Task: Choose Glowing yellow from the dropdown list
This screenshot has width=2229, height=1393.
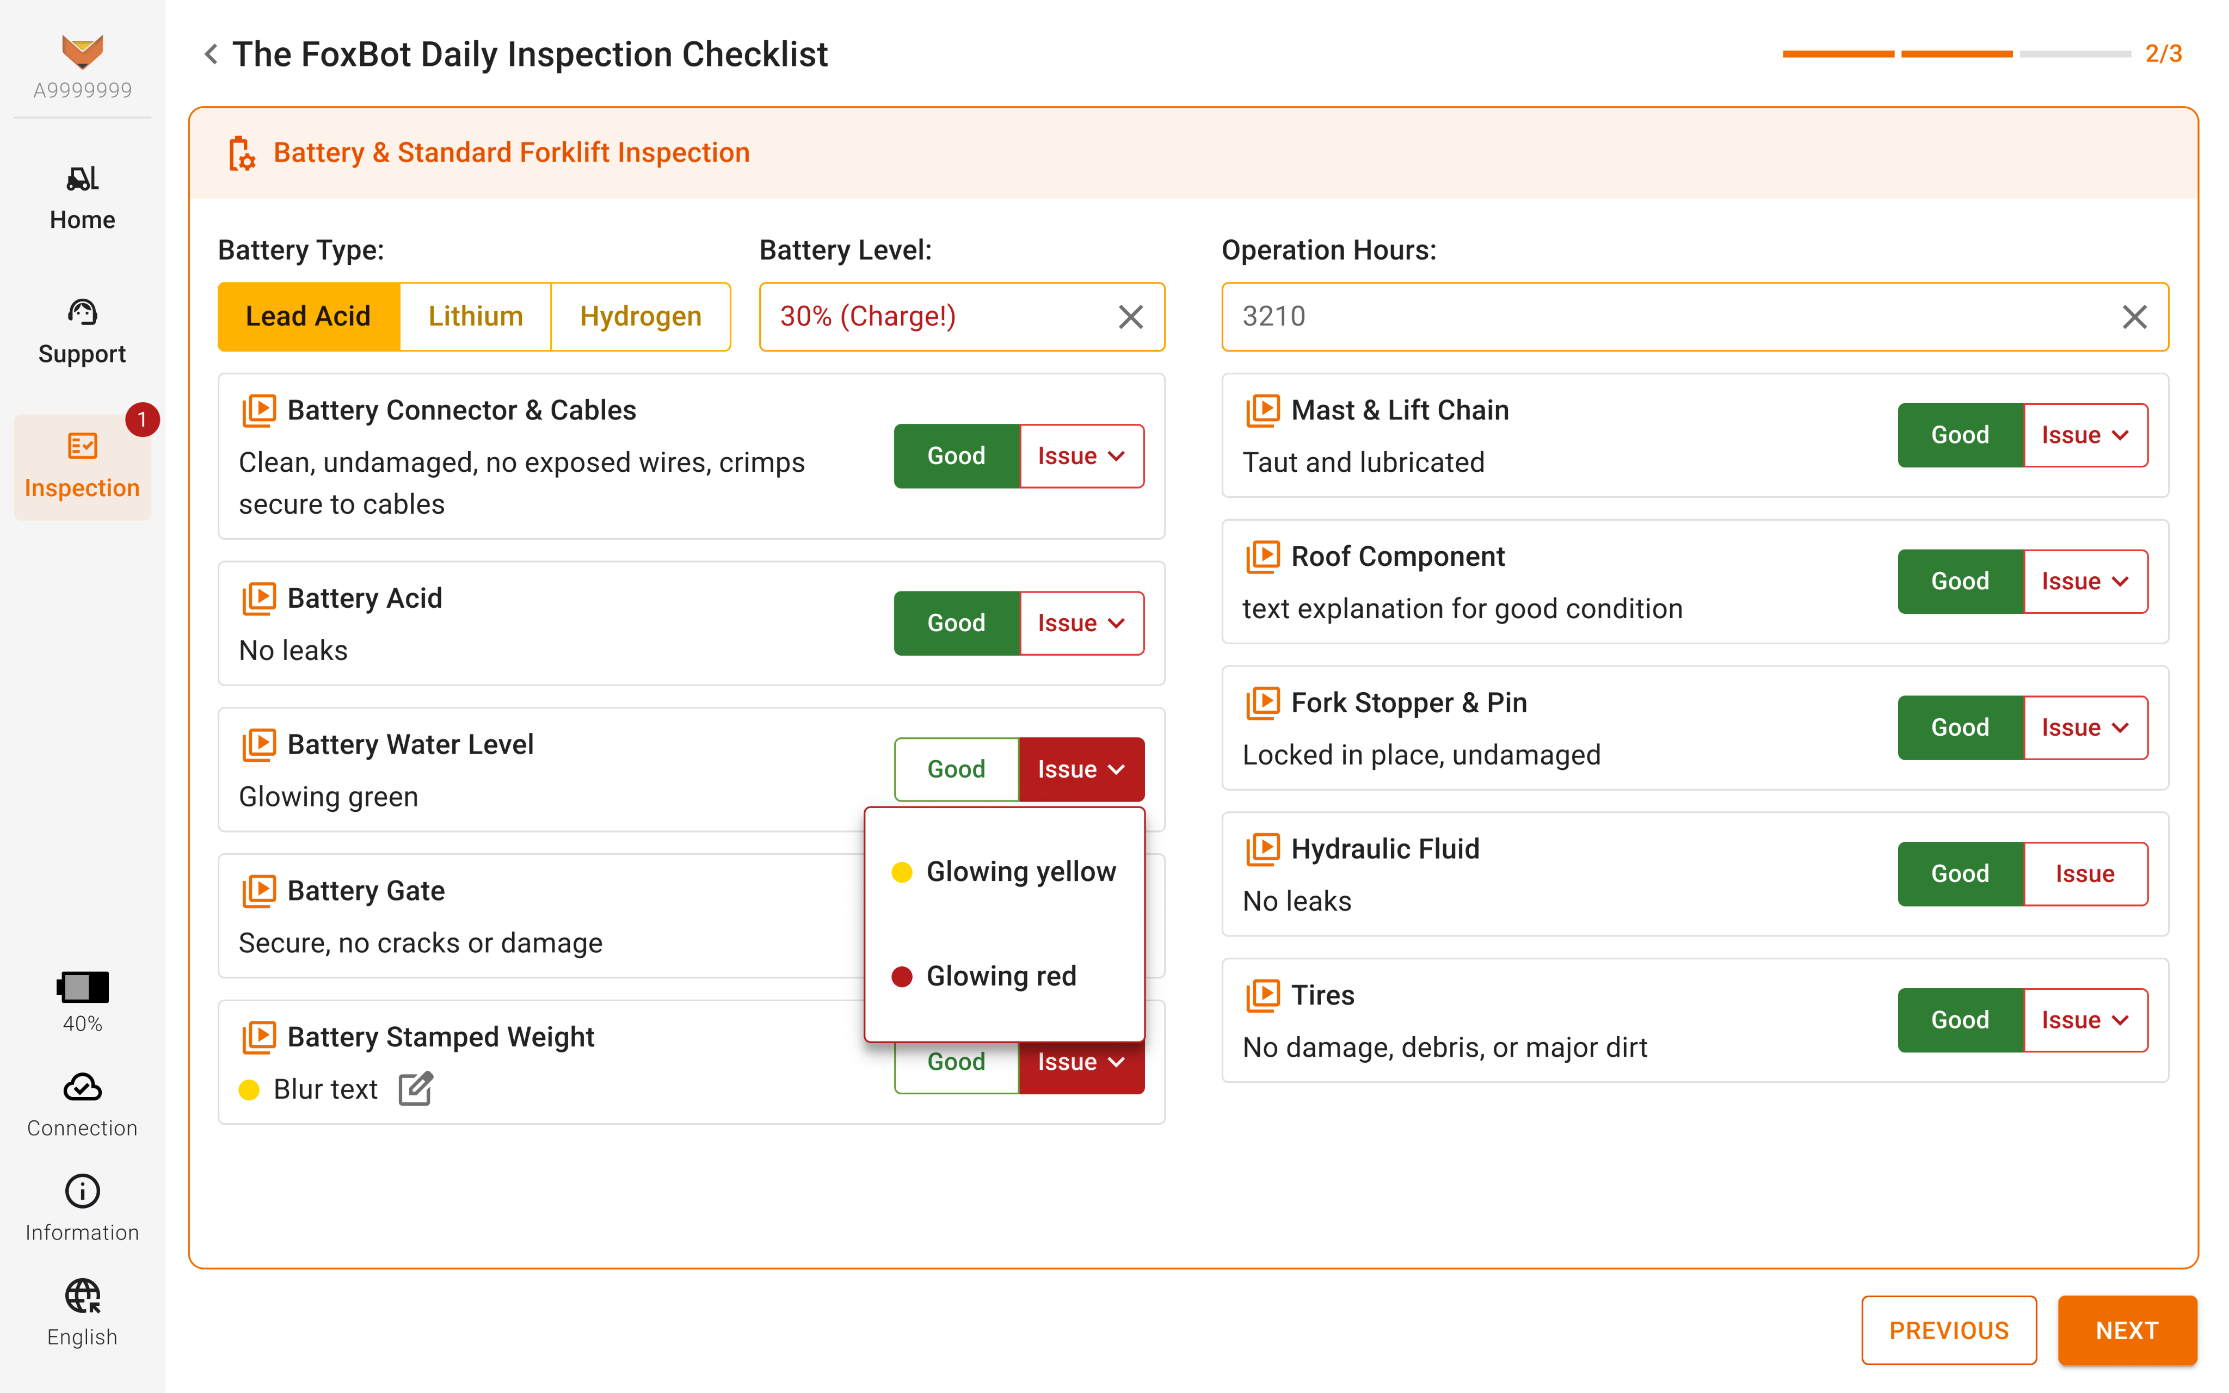Action: pos(1004,872)
